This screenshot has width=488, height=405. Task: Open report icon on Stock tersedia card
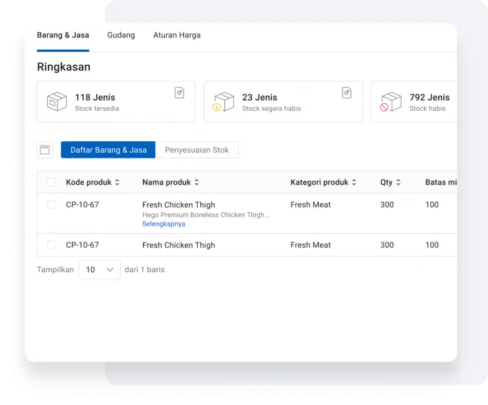(180, 93)
